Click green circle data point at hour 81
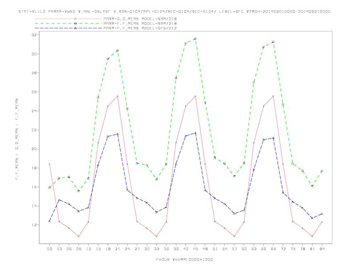351x271 pixels. (312, 186)
